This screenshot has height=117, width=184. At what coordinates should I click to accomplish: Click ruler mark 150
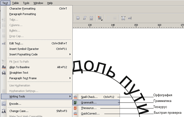(136, 25)
